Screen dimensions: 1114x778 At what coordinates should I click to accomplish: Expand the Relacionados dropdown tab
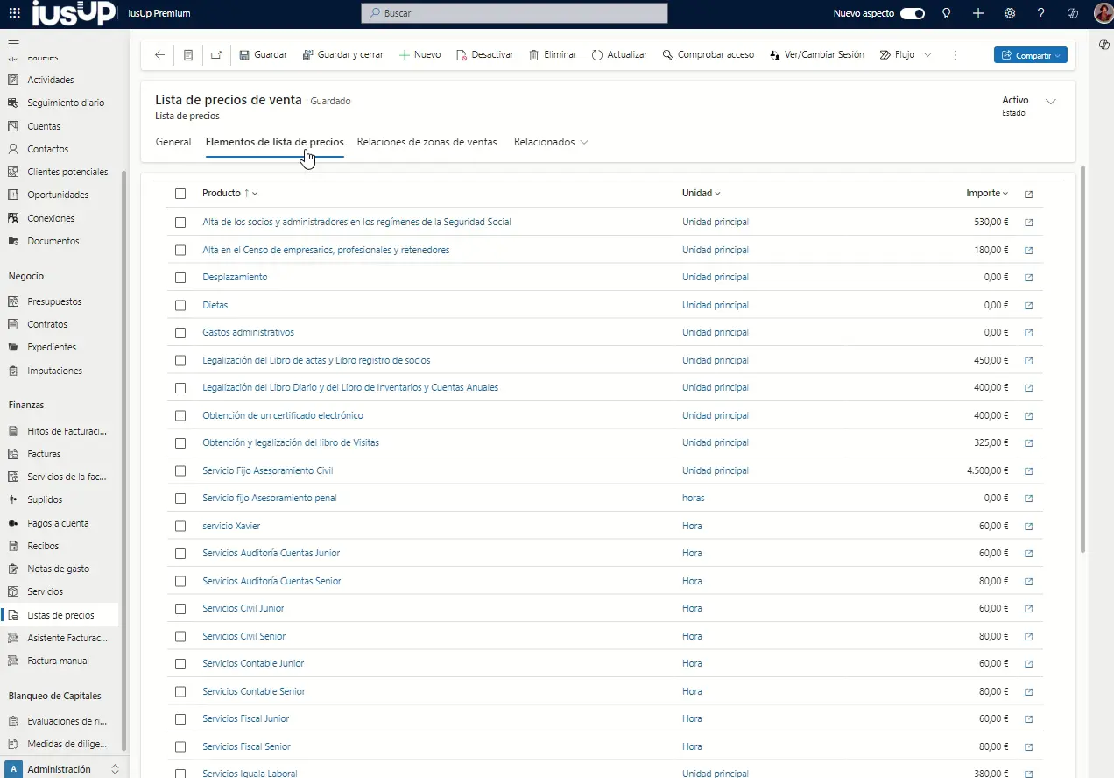click(551, 142)
